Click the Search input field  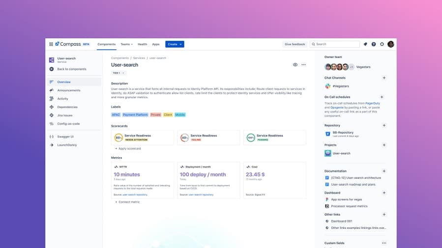335,44
